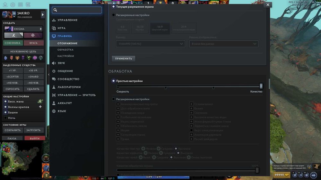Screen dimensions: 321x180
Task: Open the Общение settings tab
Action: pyautogui.click(x=65, y=71)
